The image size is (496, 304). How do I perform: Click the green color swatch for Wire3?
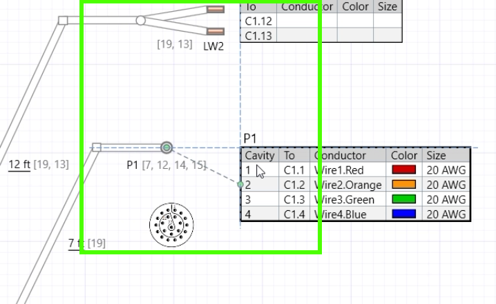[404, 199]
